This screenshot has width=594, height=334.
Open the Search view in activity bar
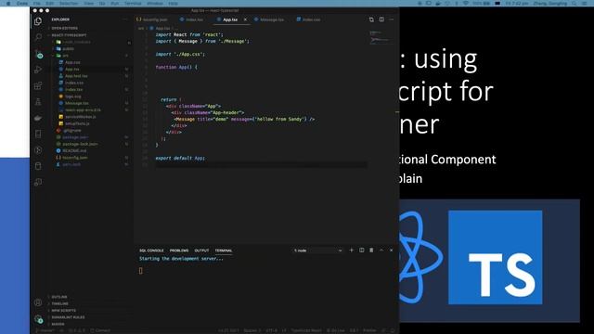coord(38,37)
